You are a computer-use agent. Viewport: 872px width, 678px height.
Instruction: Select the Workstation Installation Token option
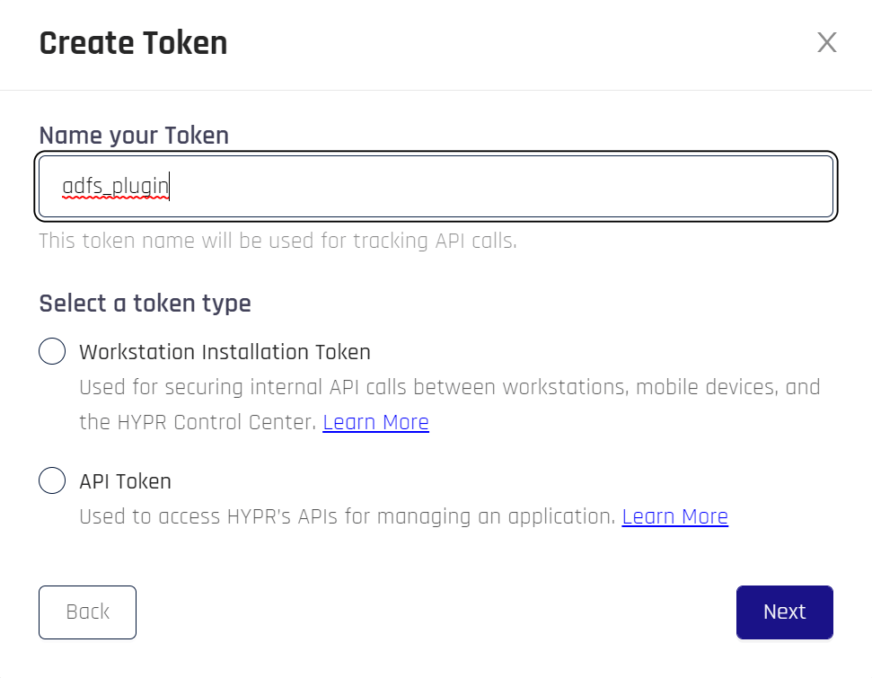(52, 351)
